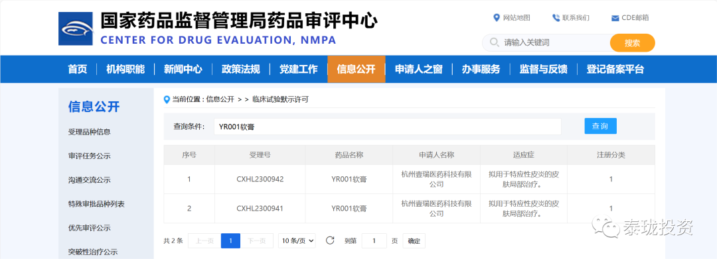Image resolution: width=717 pixels, height=259 pixels.
Task: Click the CDE邮箱 envelope icon
Action: (615, 19)
